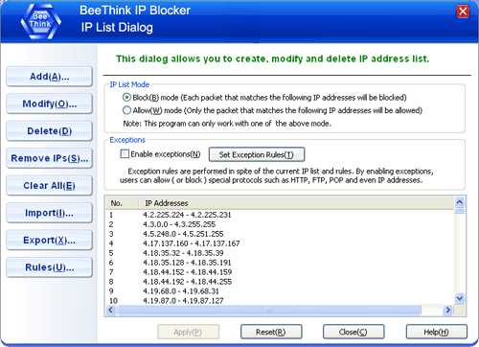Tick the Enable exceptions(N) checkbox
479x347 pixels.
coord(125,154)
